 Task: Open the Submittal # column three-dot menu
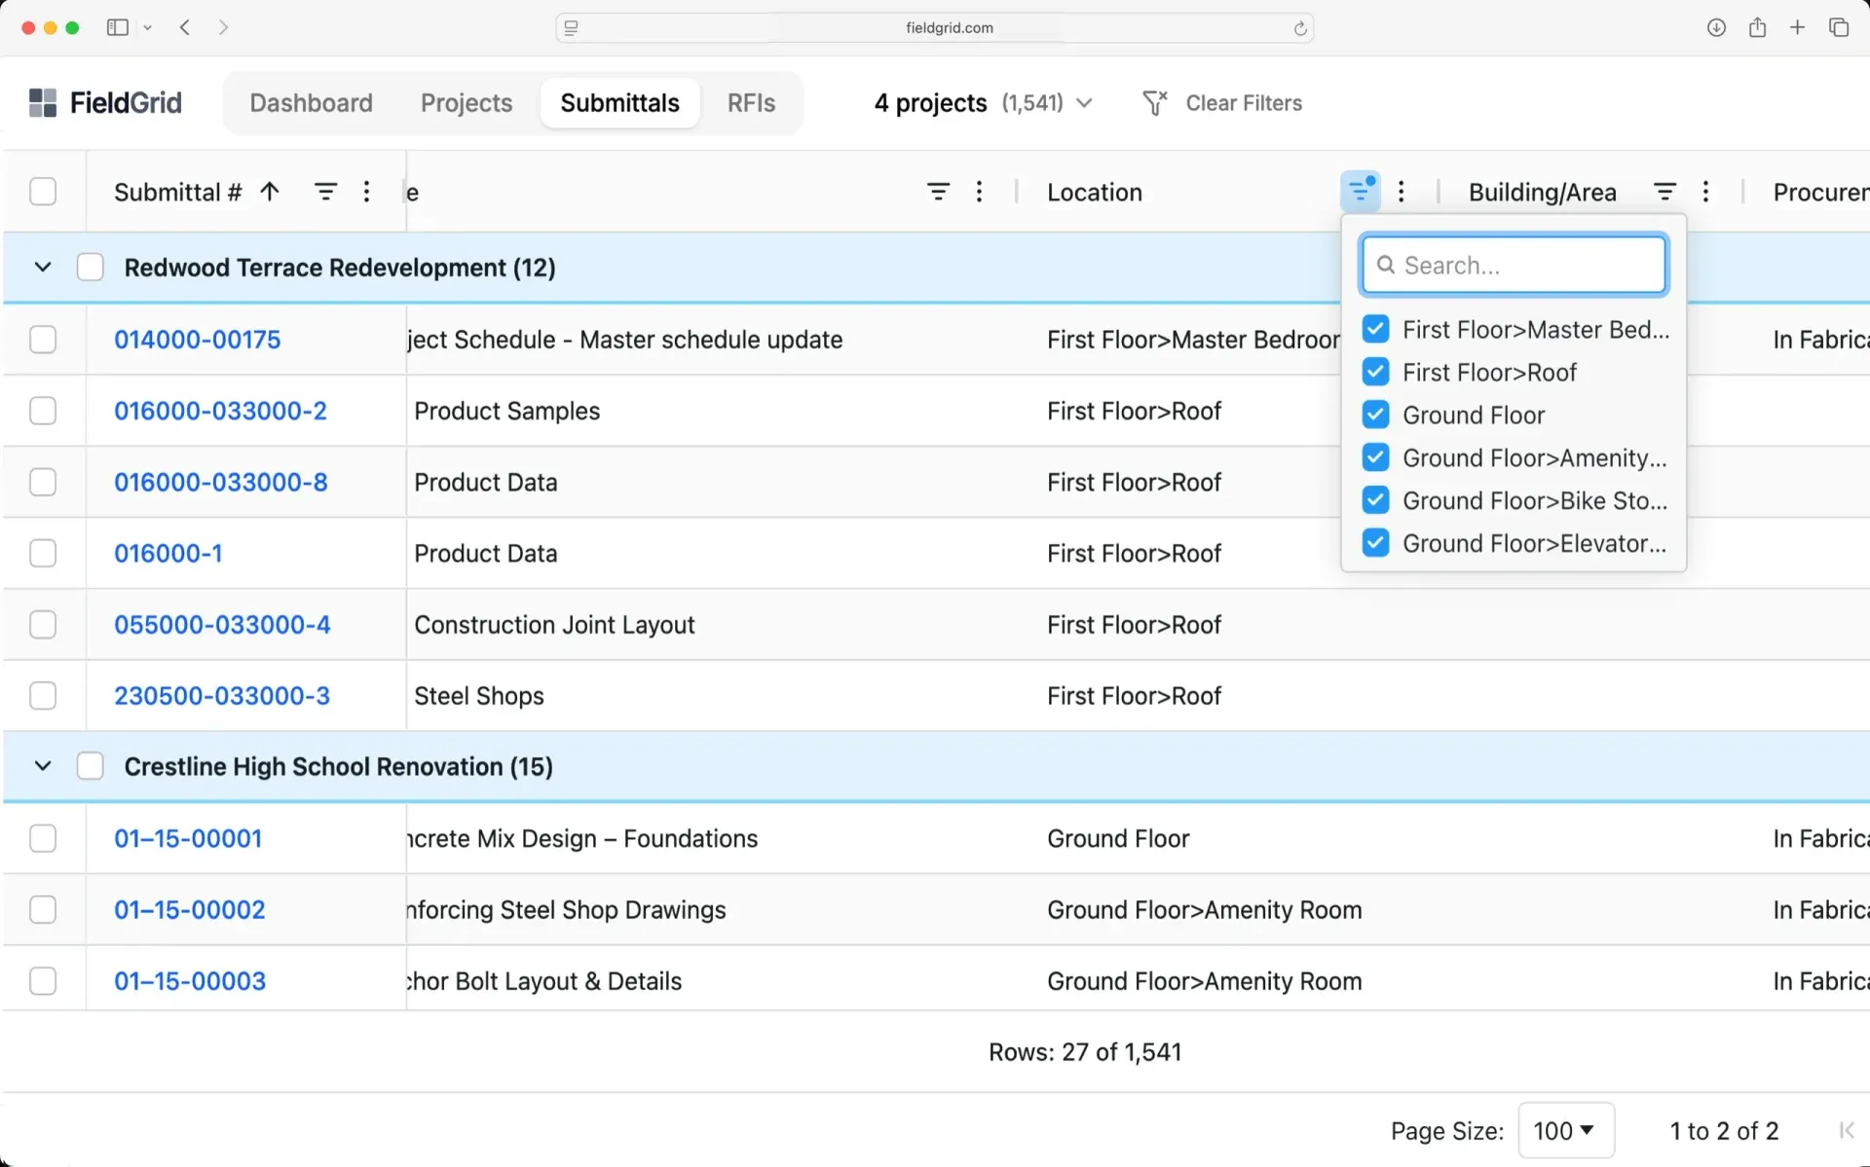[366, 191]
